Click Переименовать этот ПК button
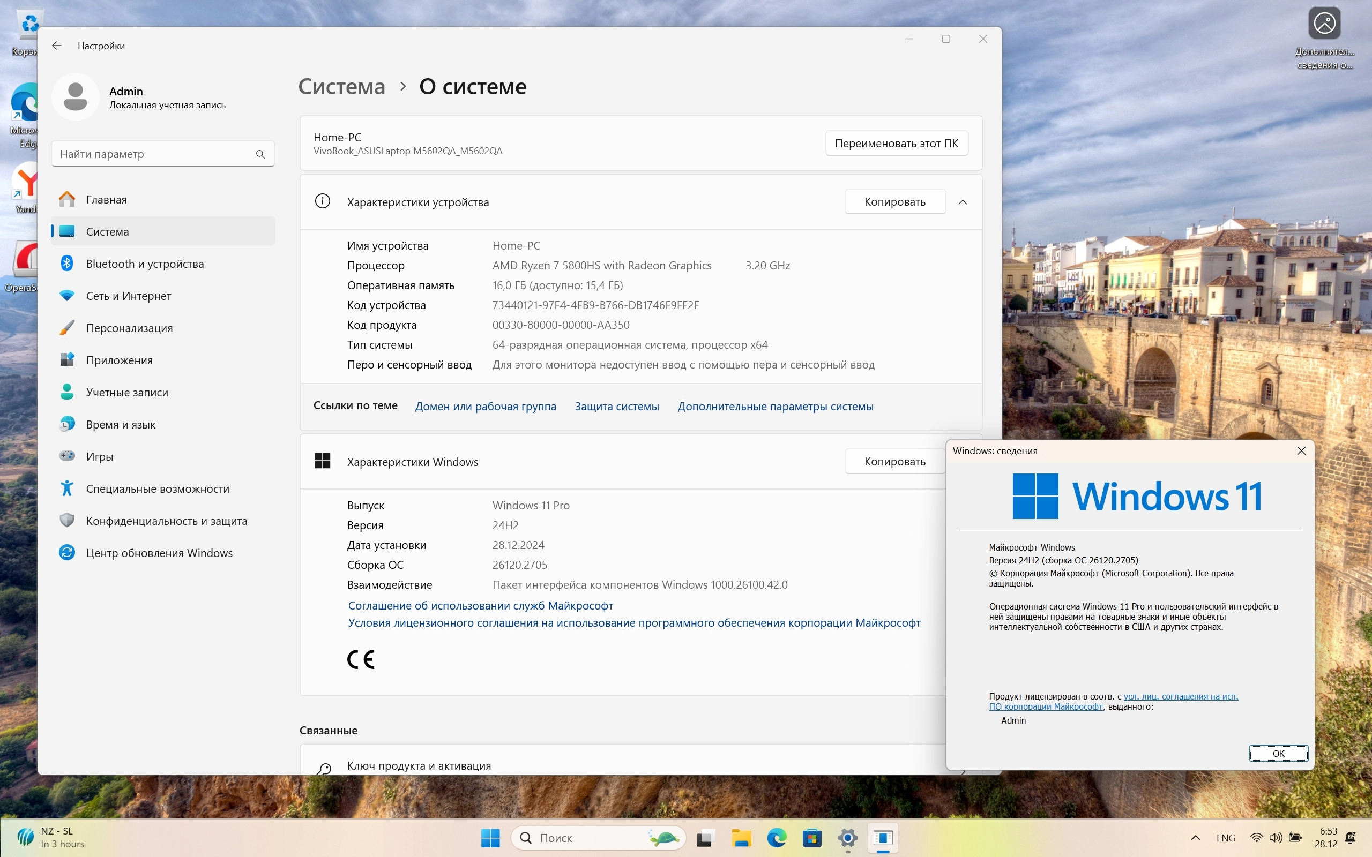Screen dimensions: 1372x857 [896, 144]
